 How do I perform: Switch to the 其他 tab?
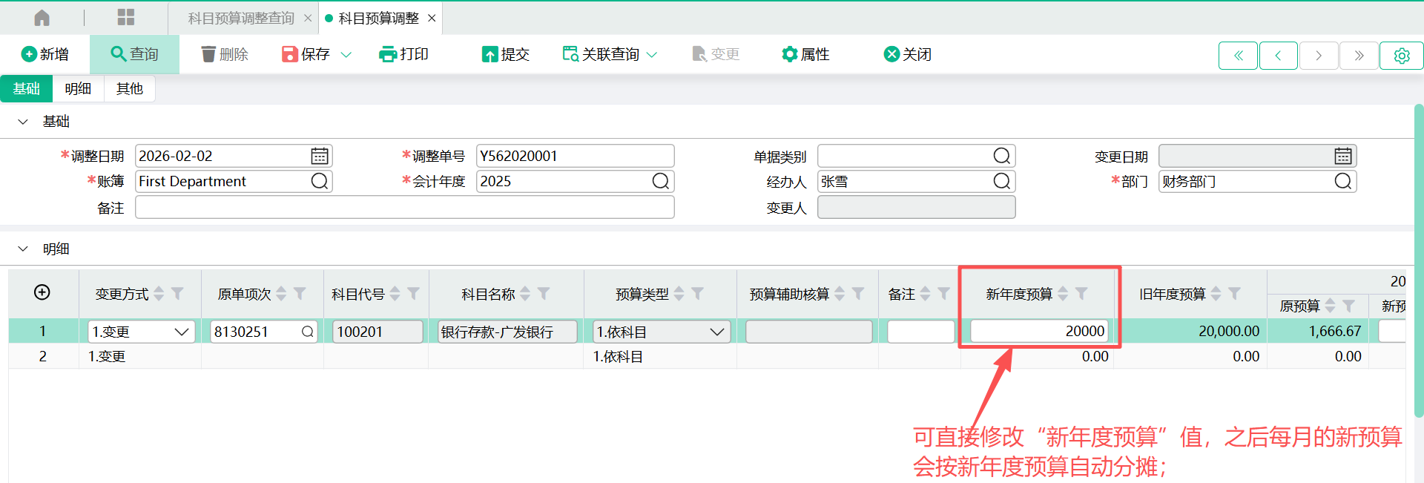coord(129,89)
